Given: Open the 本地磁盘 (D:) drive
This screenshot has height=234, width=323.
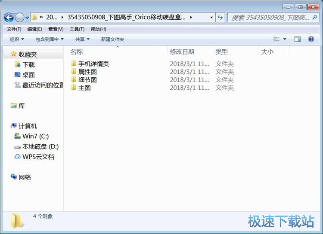Looking at the screenshot, I should 40,146.
